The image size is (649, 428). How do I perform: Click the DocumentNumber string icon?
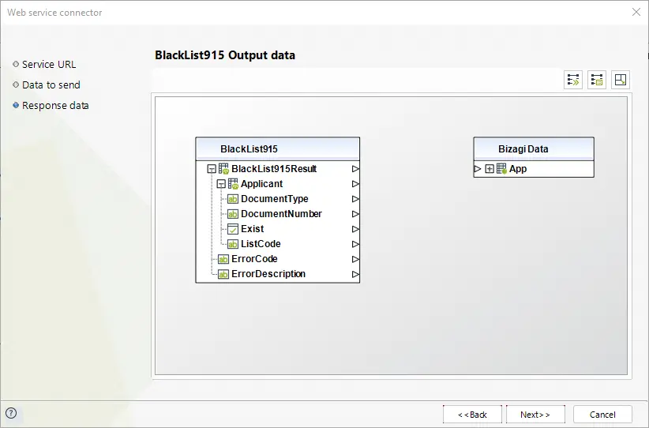(x=233, y=214)
